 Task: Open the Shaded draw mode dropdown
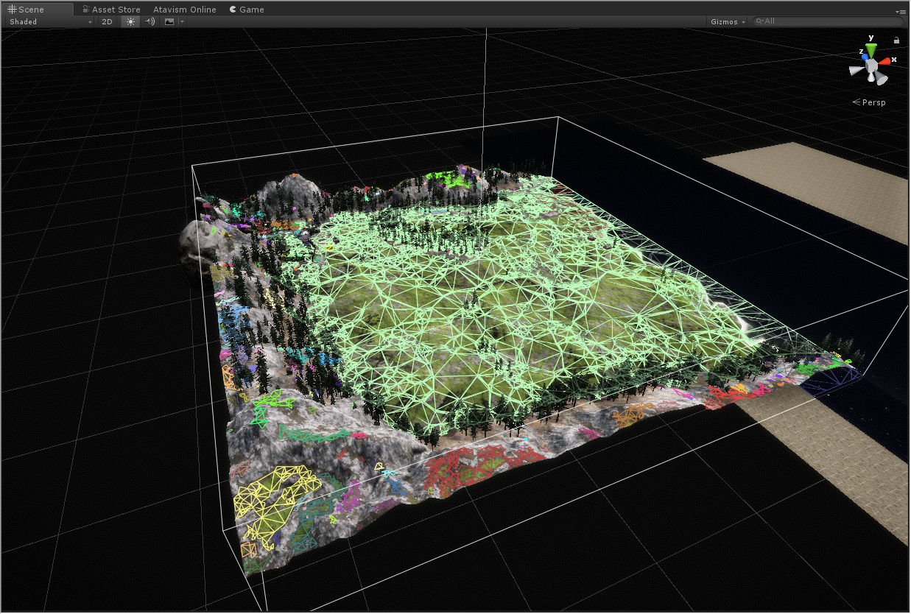50,22
